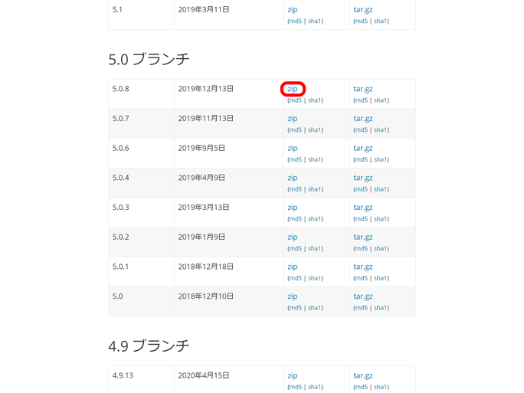The height and width of the screenshot is (393, 524).
Task: View sha1 of 5.0.1 zip
Action: (x=315, y=278)
